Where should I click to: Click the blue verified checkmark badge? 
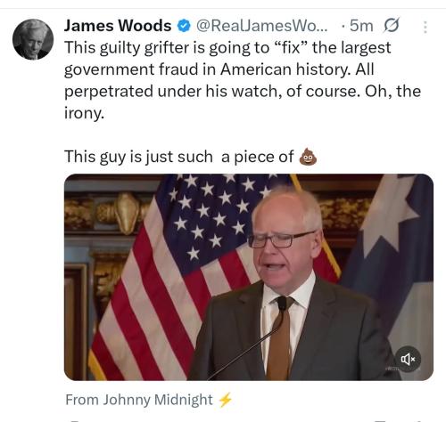point(184,26)
